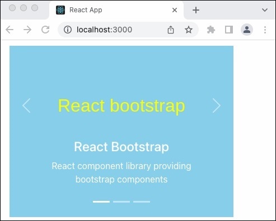Viewport: 276px width, 221px height.
Task: Close the React App tab
Action: [175, 10]
